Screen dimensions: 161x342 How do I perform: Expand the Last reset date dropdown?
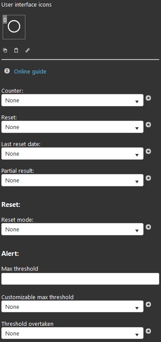(73, 154)
